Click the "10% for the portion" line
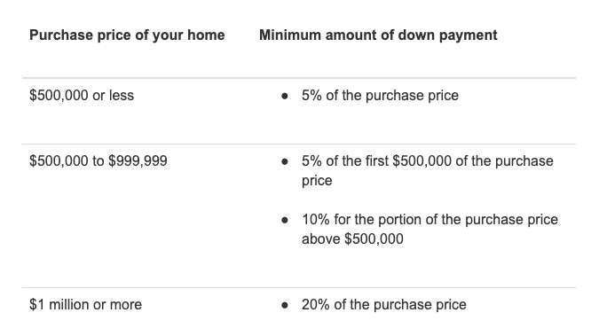The image size is (591, 336). 429,220
